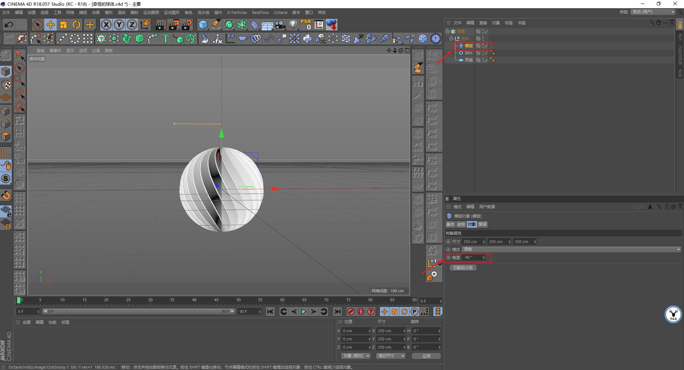Collapse the 克隆 object in the Object Manager
Image resolution: width=684 pixels, height=370 pixels.
pyautogui.click(x=448, y=31)
